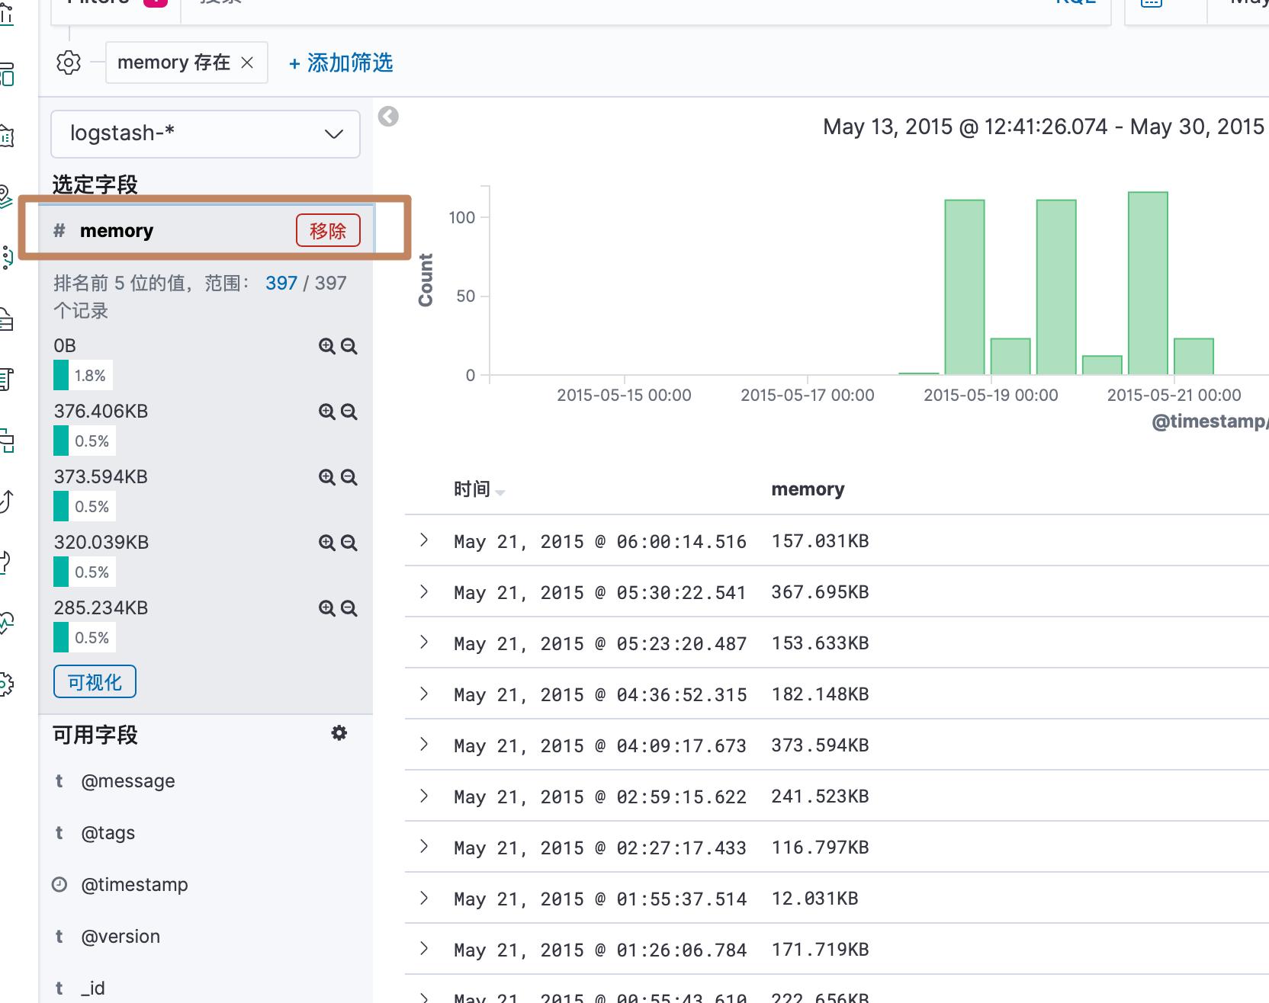Click memory value 182.148KB in table
Viewport: 1269px width, 1003px height.
820,694
